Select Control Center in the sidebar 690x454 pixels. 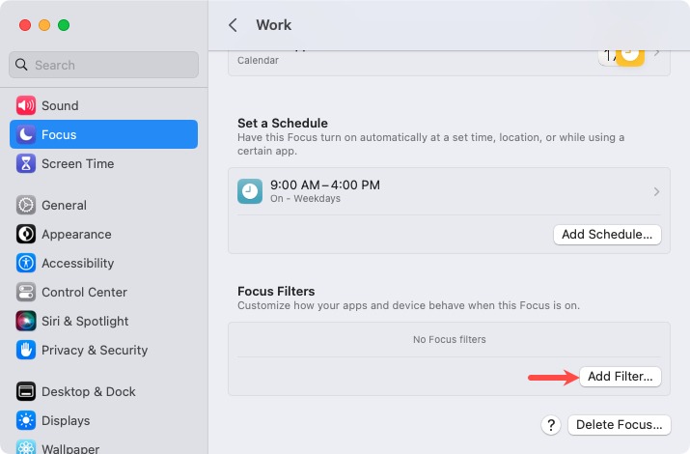coord(103,292)
